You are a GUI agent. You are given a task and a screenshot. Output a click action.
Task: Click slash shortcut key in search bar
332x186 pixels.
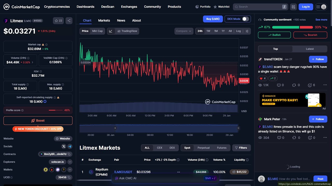284,7
